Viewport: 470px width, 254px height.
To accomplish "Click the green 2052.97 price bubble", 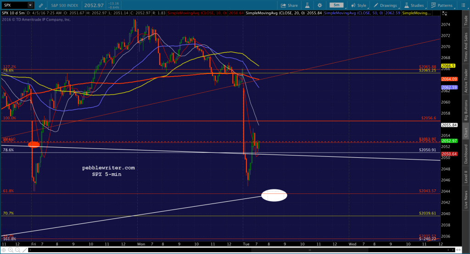I will (x=449, y=141).
